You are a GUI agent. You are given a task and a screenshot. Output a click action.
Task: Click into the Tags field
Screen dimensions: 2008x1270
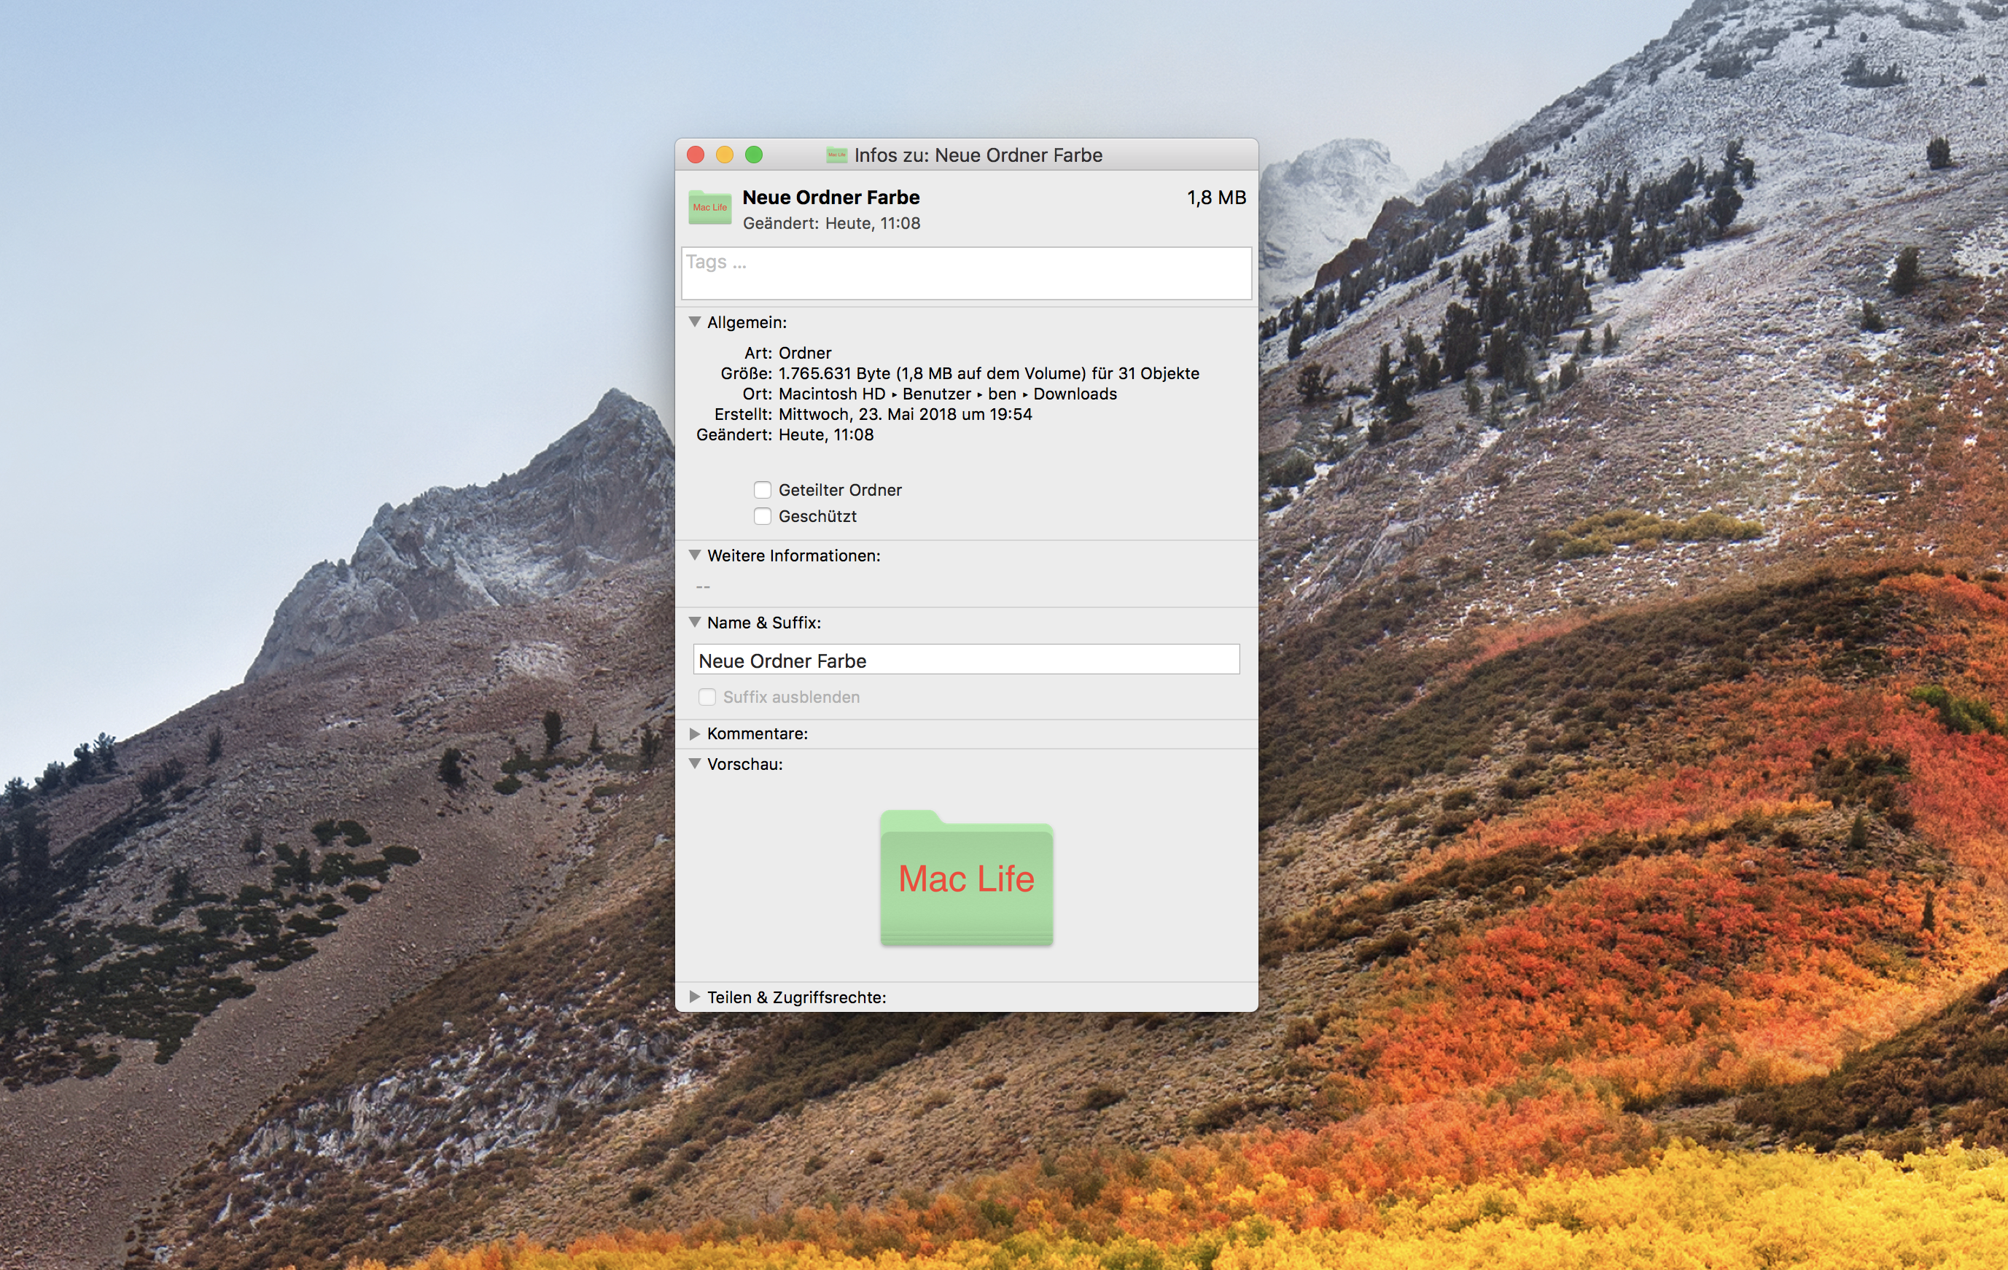tap(967, 273)
